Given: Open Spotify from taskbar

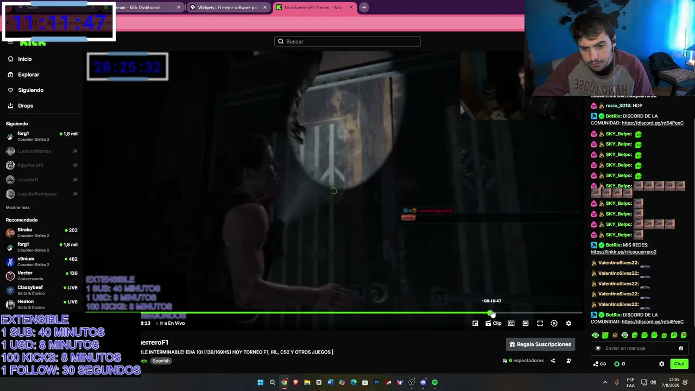Looking at the screenshot, I should pos(434,382).
